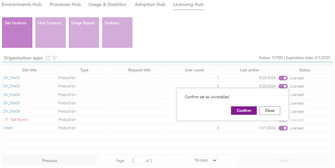Confirm set as uninstalled
Screen dimensions: 335x168
pos(244,110)
